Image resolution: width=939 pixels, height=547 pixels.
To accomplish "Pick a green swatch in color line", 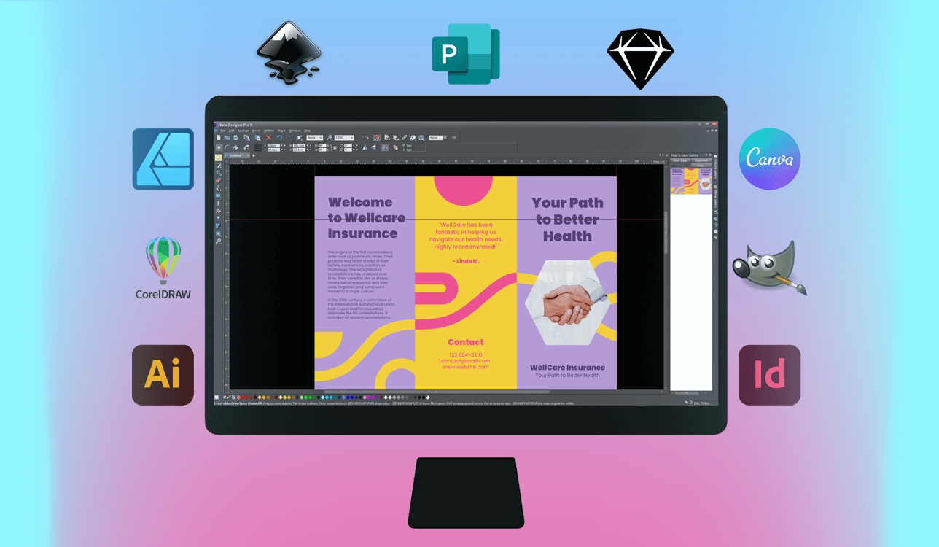I will 305,397.
